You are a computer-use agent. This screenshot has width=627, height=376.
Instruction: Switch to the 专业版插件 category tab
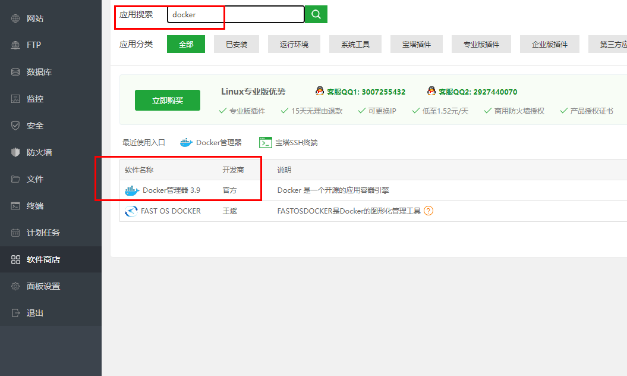pos(481,44)
